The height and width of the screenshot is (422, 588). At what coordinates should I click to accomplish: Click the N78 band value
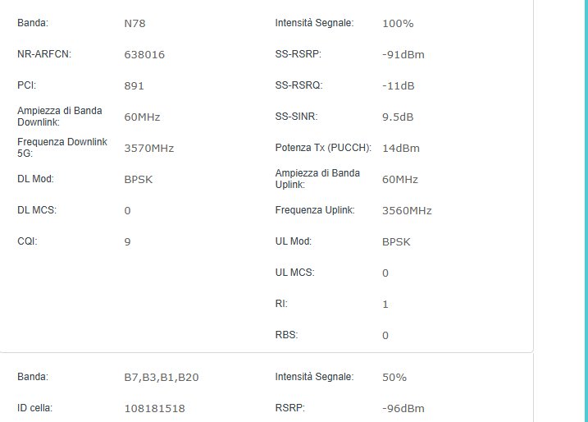point(135,24)
